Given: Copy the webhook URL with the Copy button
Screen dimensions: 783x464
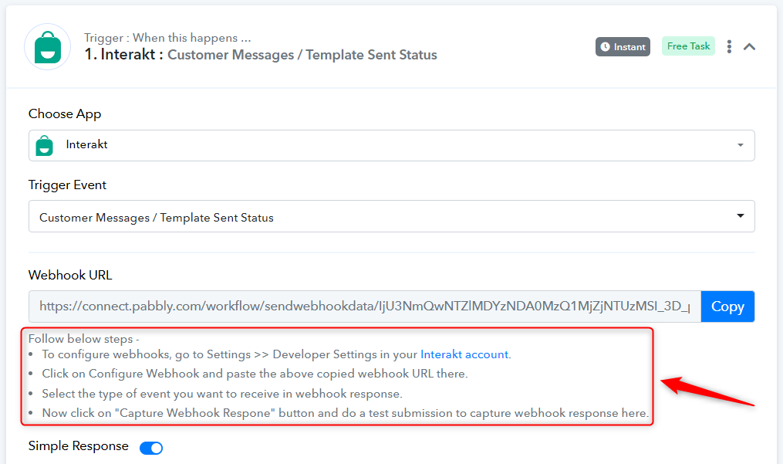Looking at the screenshot, I should coord(727,306).
